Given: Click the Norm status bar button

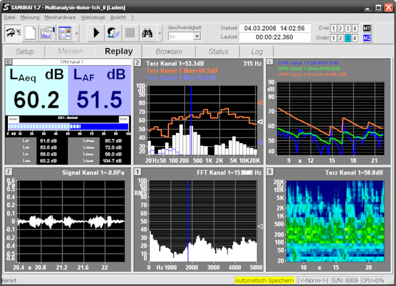Looking at the screenshot, I should click(x=313, y=281).
